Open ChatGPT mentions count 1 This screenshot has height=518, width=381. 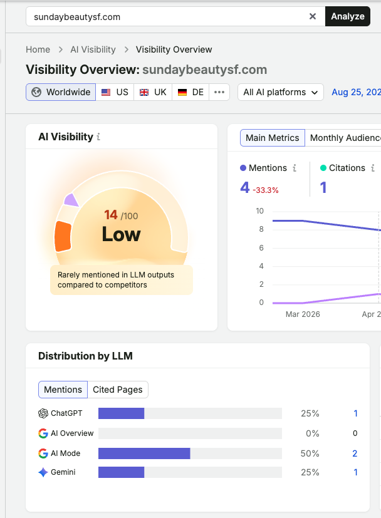(x=355, y=413)
